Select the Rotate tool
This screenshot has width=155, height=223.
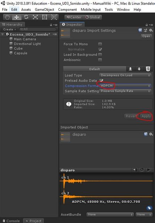(26, 17)
